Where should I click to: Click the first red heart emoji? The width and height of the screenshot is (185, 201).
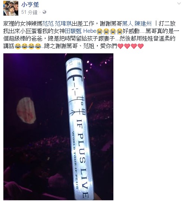tap(120, 46)
